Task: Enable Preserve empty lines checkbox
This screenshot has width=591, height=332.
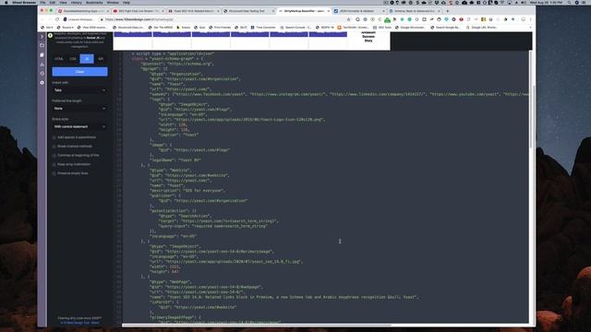Action: (x=54, y=174)
